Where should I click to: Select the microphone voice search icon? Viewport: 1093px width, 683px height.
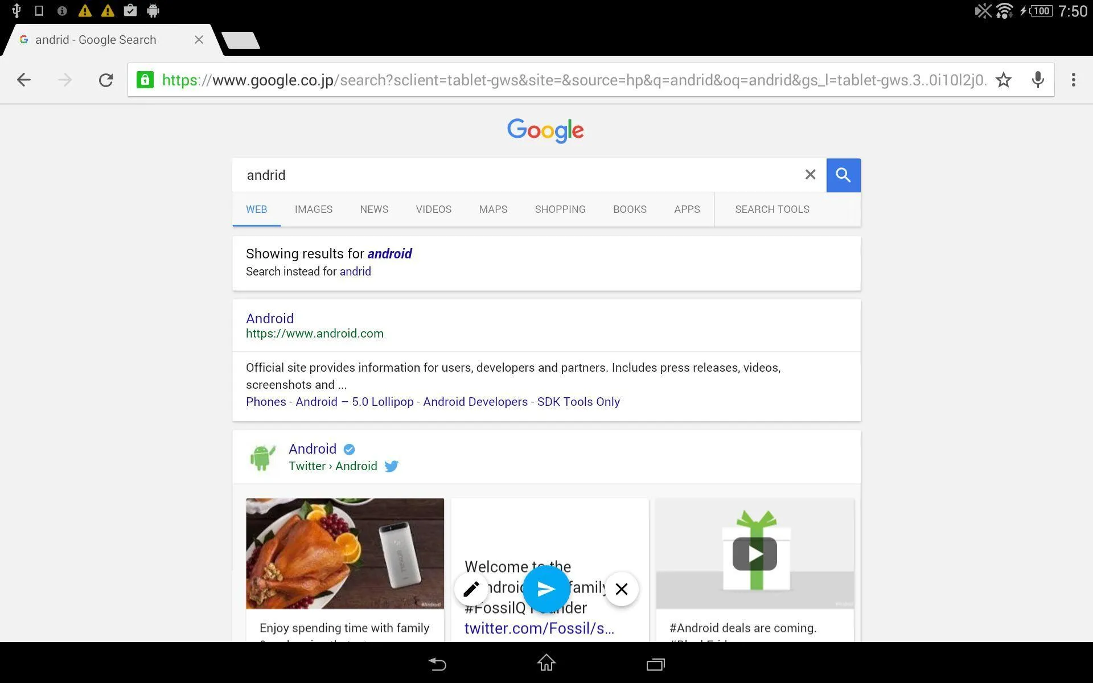click(x=1037, y=80)
